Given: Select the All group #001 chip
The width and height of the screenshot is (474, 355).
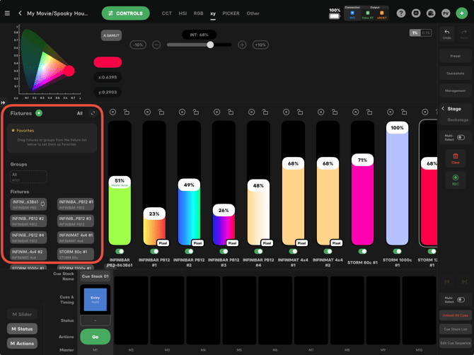Looking at the screenshot, I should (x=28, y=177).
